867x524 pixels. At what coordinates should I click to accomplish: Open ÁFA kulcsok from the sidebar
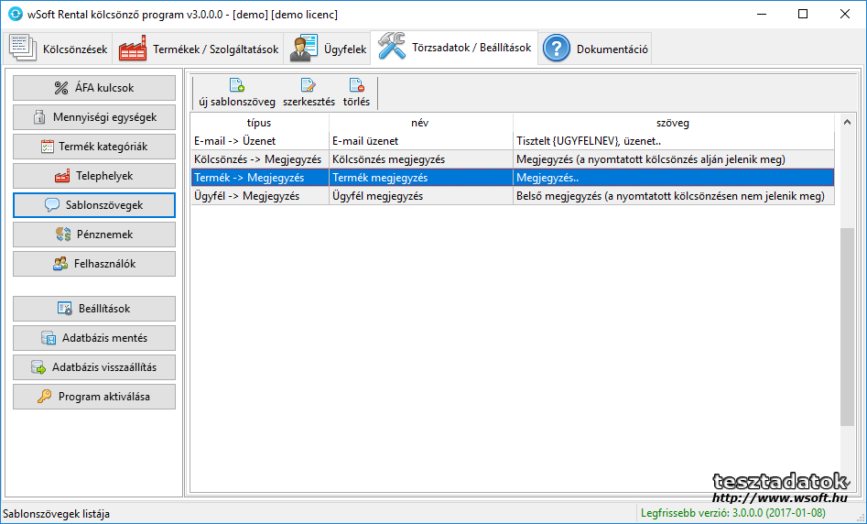click(94, 88)
